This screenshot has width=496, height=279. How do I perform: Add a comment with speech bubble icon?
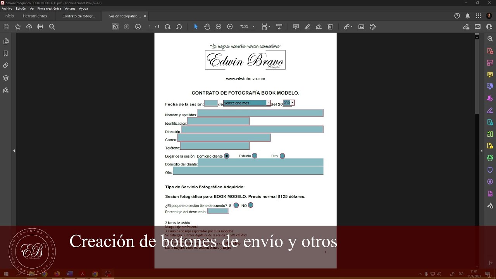pyautogui.click(x=296, y=27)
